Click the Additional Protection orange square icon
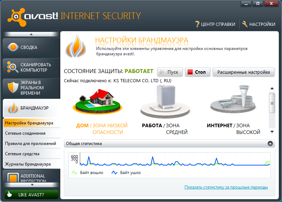Viewport: 282px width, 202px height. (x=13, y=178)
